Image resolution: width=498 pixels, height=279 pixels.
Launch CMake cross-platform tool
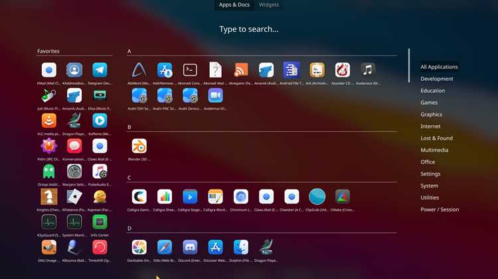343,197
